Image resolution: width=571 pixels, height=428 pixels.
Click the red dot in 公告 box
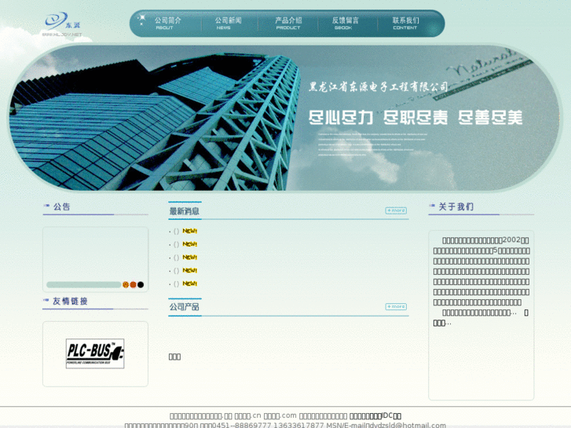134,284
